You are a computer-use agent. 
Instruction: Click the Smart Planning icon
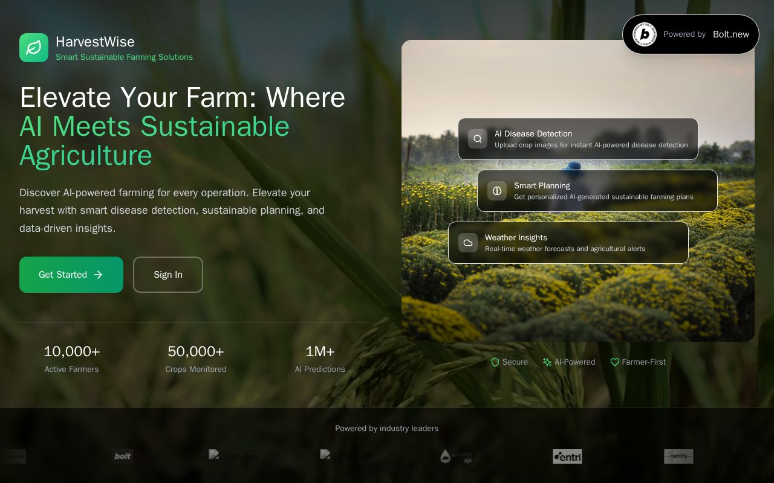(497, 191)
